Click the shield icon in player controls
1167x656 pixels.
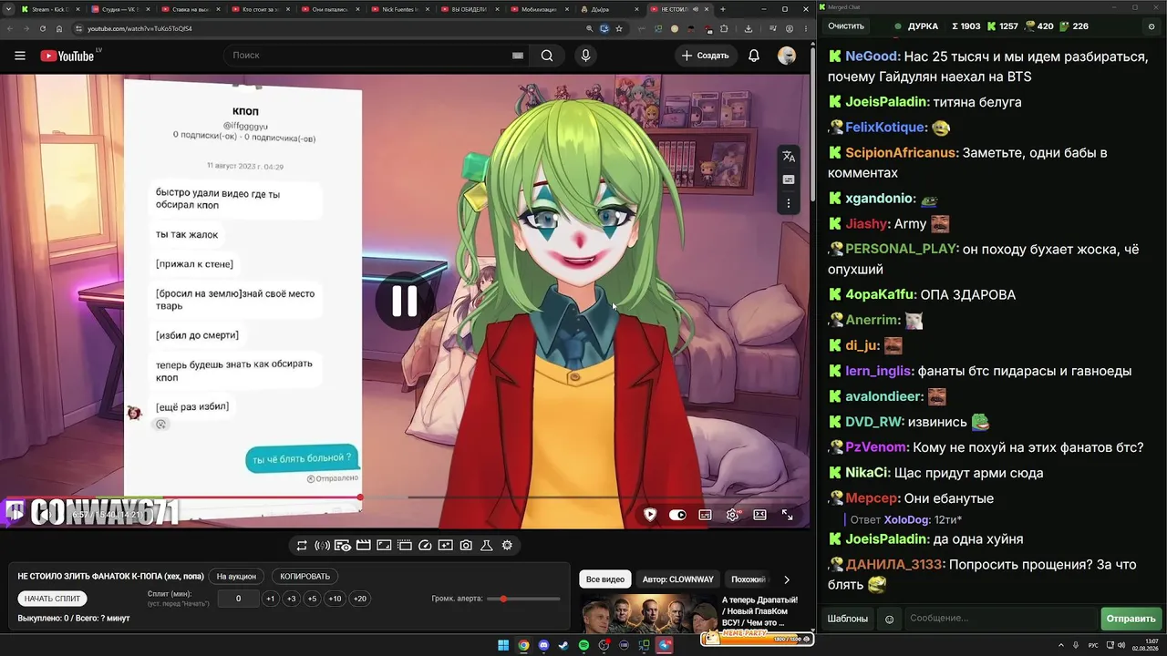pyautogui.click(x=650, y=515)
